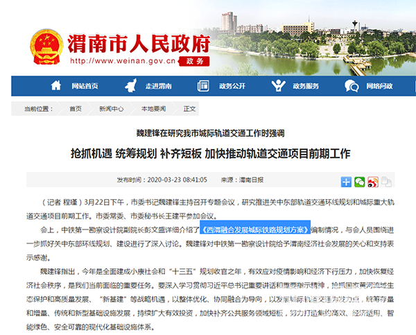The height and width of the screenshot is (335, 416).
Task: Click subtitle 魏建锋在研究我市城际轨道交通工作时强调
Action: coord(210,133)
